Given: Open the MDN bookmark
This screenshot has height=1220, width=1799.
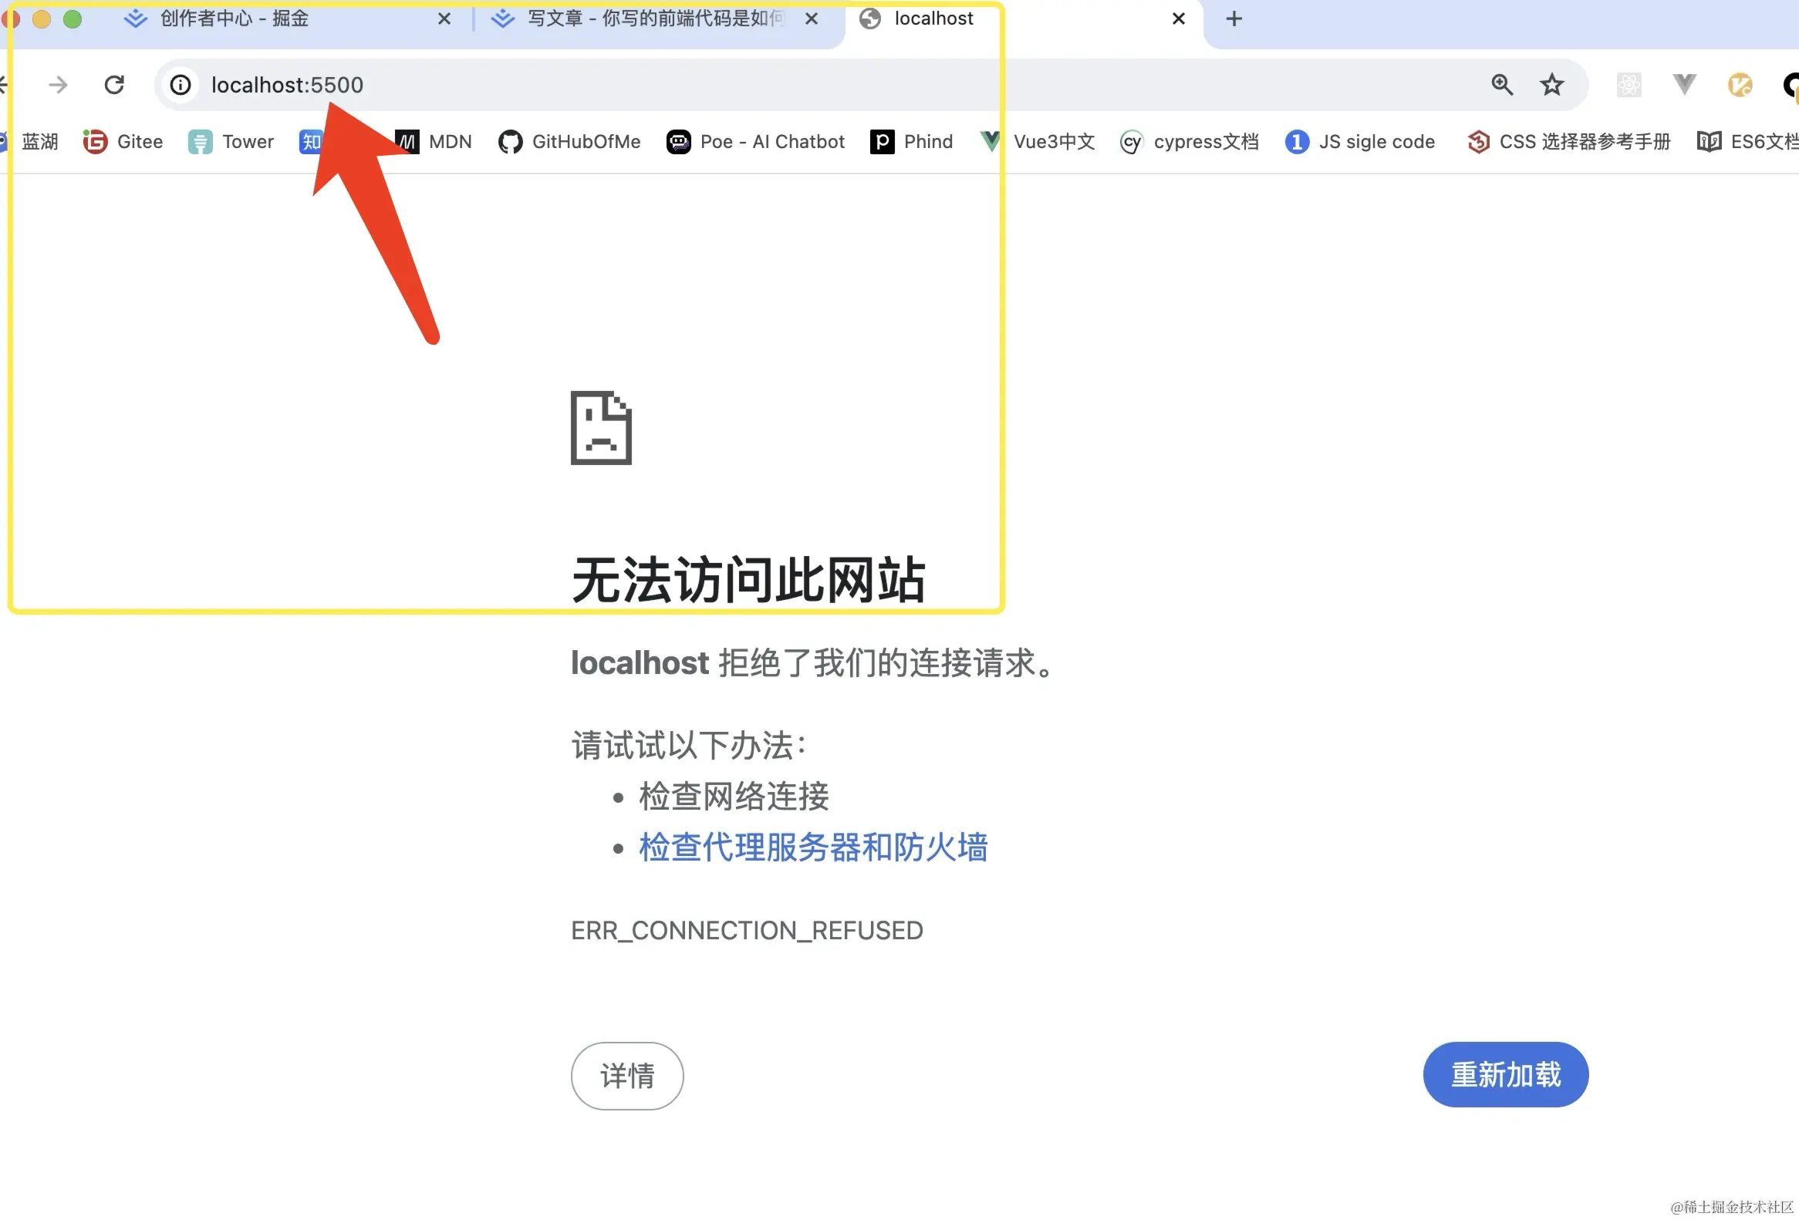Looking at the screenshot, I should coord(434,142).
